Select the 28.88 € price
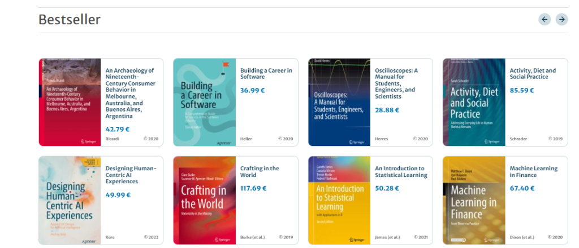Viewport: 579px width, 248px height. [x=387, y=110]
